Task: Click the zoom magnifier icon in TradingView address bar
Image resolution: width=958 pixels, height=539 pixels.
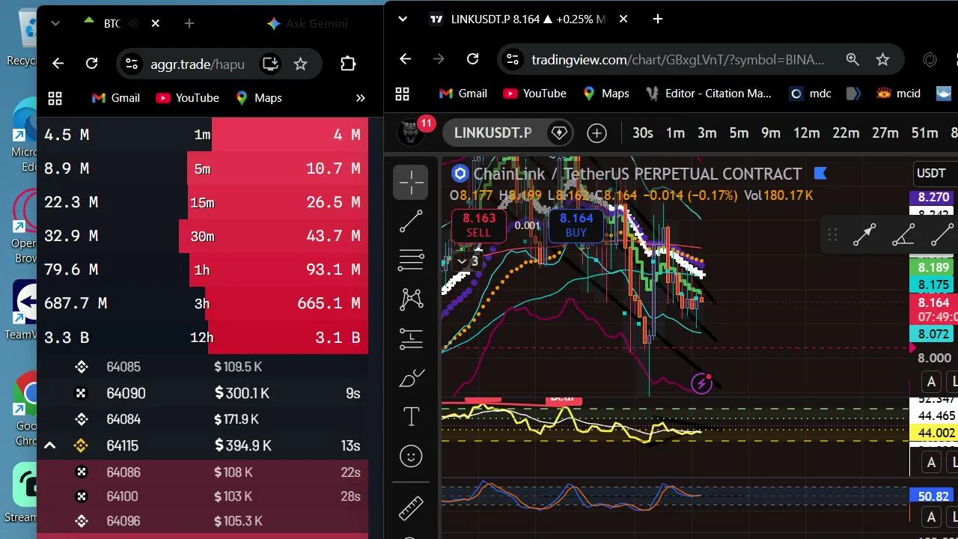Action: (852, 59)
